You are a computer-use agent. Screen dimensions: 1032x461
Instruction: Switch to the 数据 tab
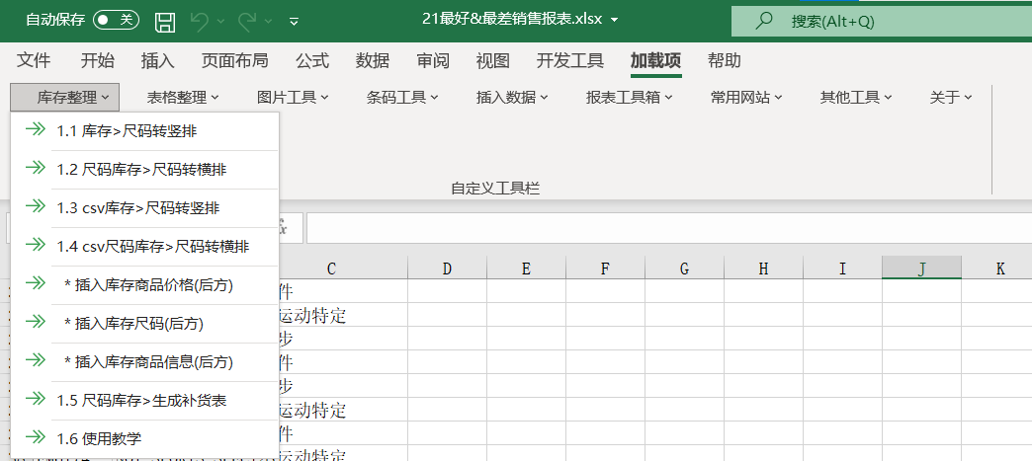tap(373, 61)
